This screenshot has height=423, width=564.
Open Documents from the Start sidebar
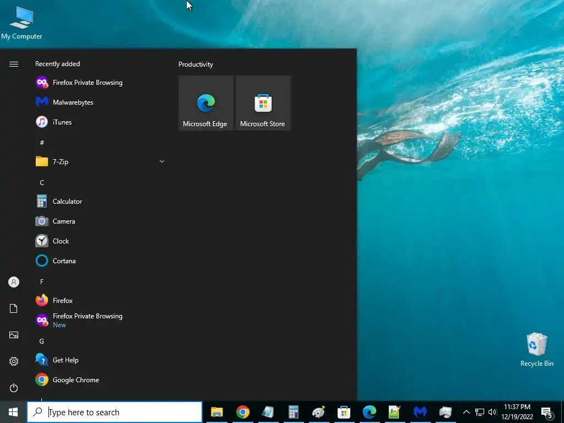[14, 308]
